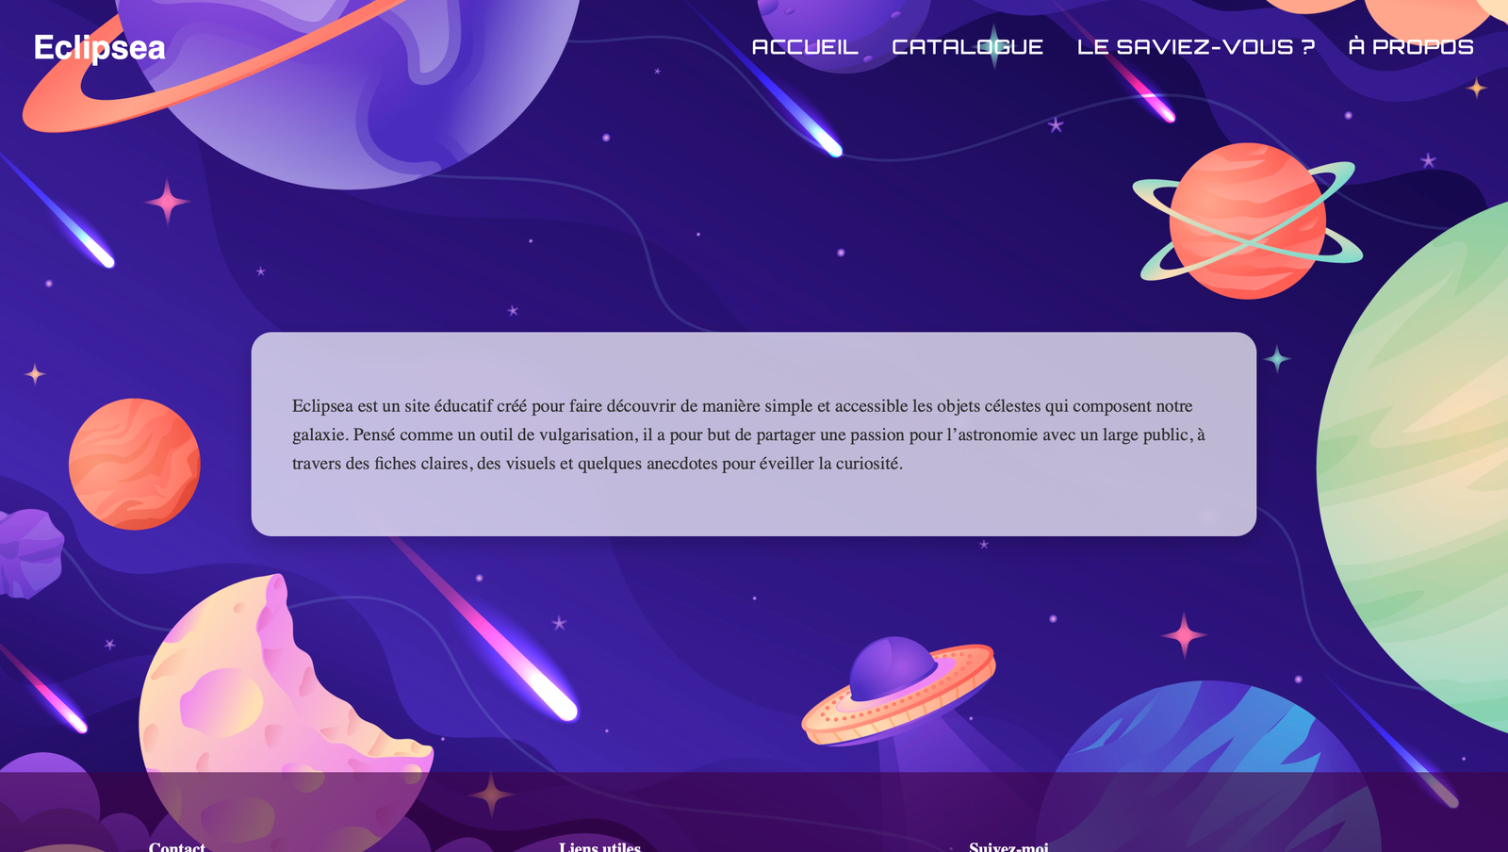
Task: Open the ACCUEIL page
Action: pos(805,47)
